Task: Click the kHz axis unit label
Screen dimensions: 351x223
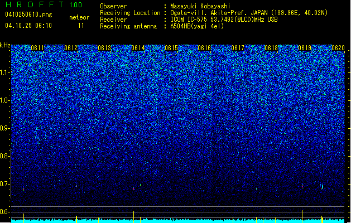Action: (x=5, y=45)
